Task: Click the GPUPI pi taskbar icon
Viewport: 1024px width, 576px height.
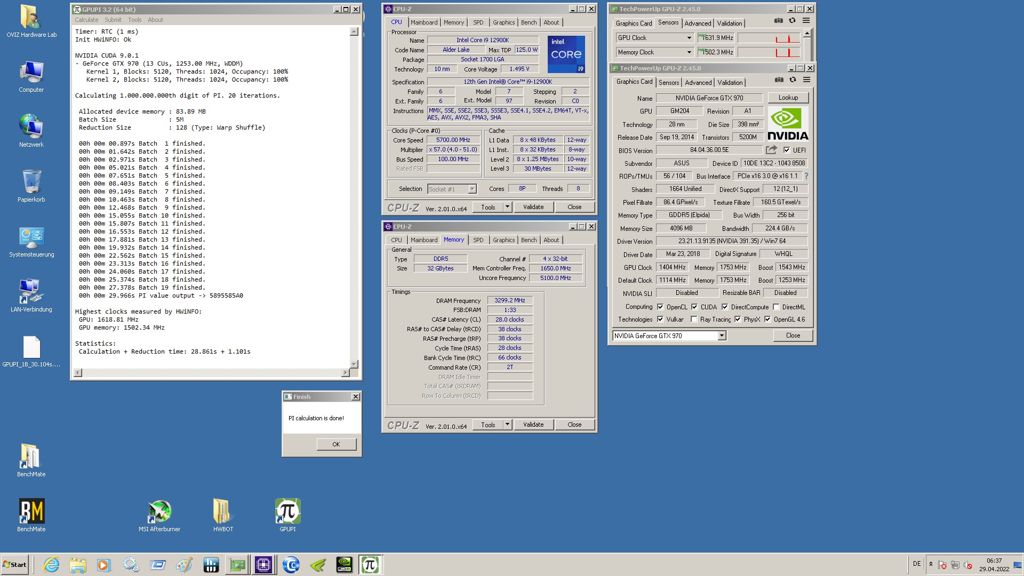Action: point(370,565)
